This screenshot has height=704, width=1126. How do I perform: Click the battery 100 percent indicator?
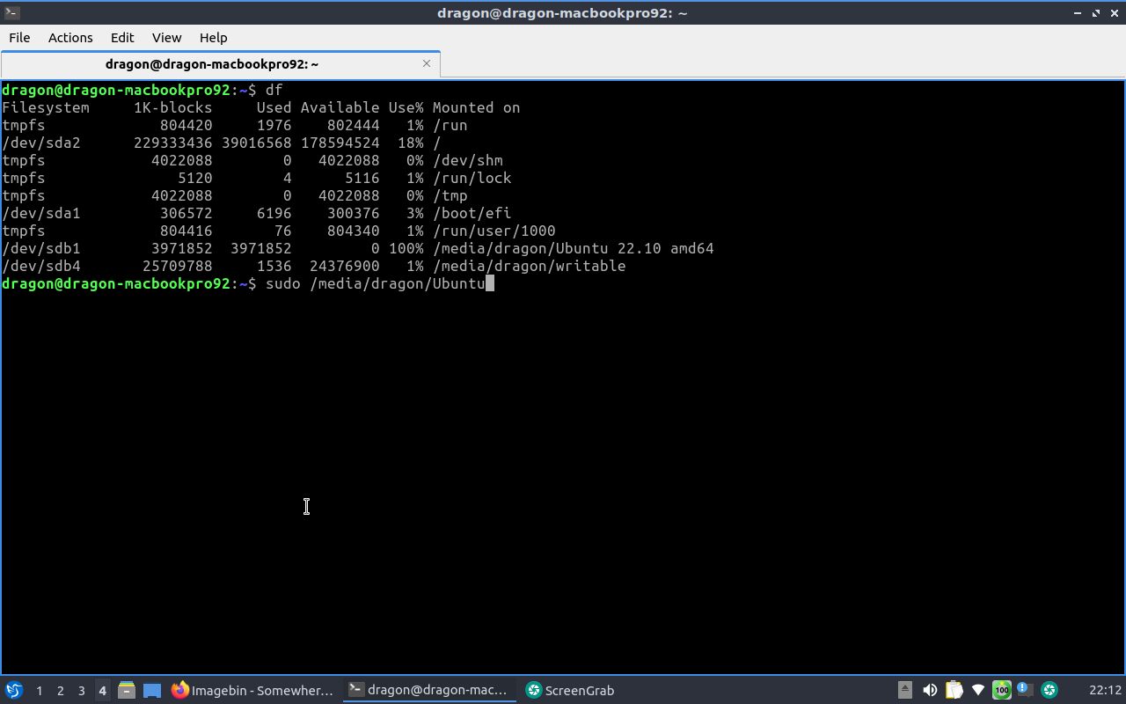1001,690
